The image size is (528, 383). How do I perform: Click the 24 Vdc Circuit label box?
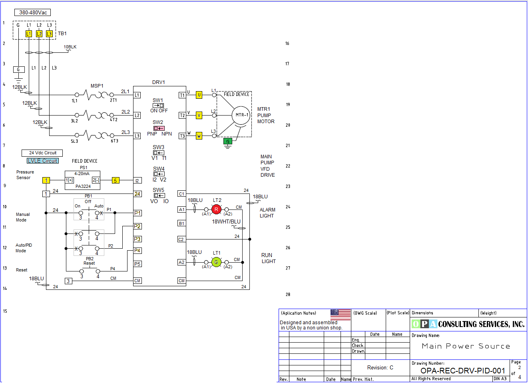click(42, 153)
